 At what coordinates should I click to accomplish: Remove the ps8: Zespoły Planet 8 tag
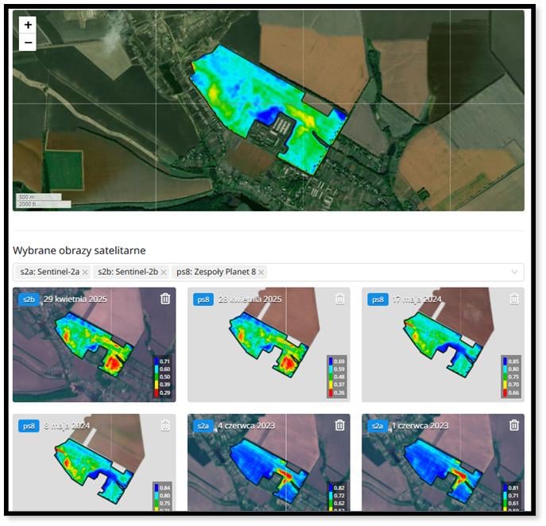tap(261, 273)
